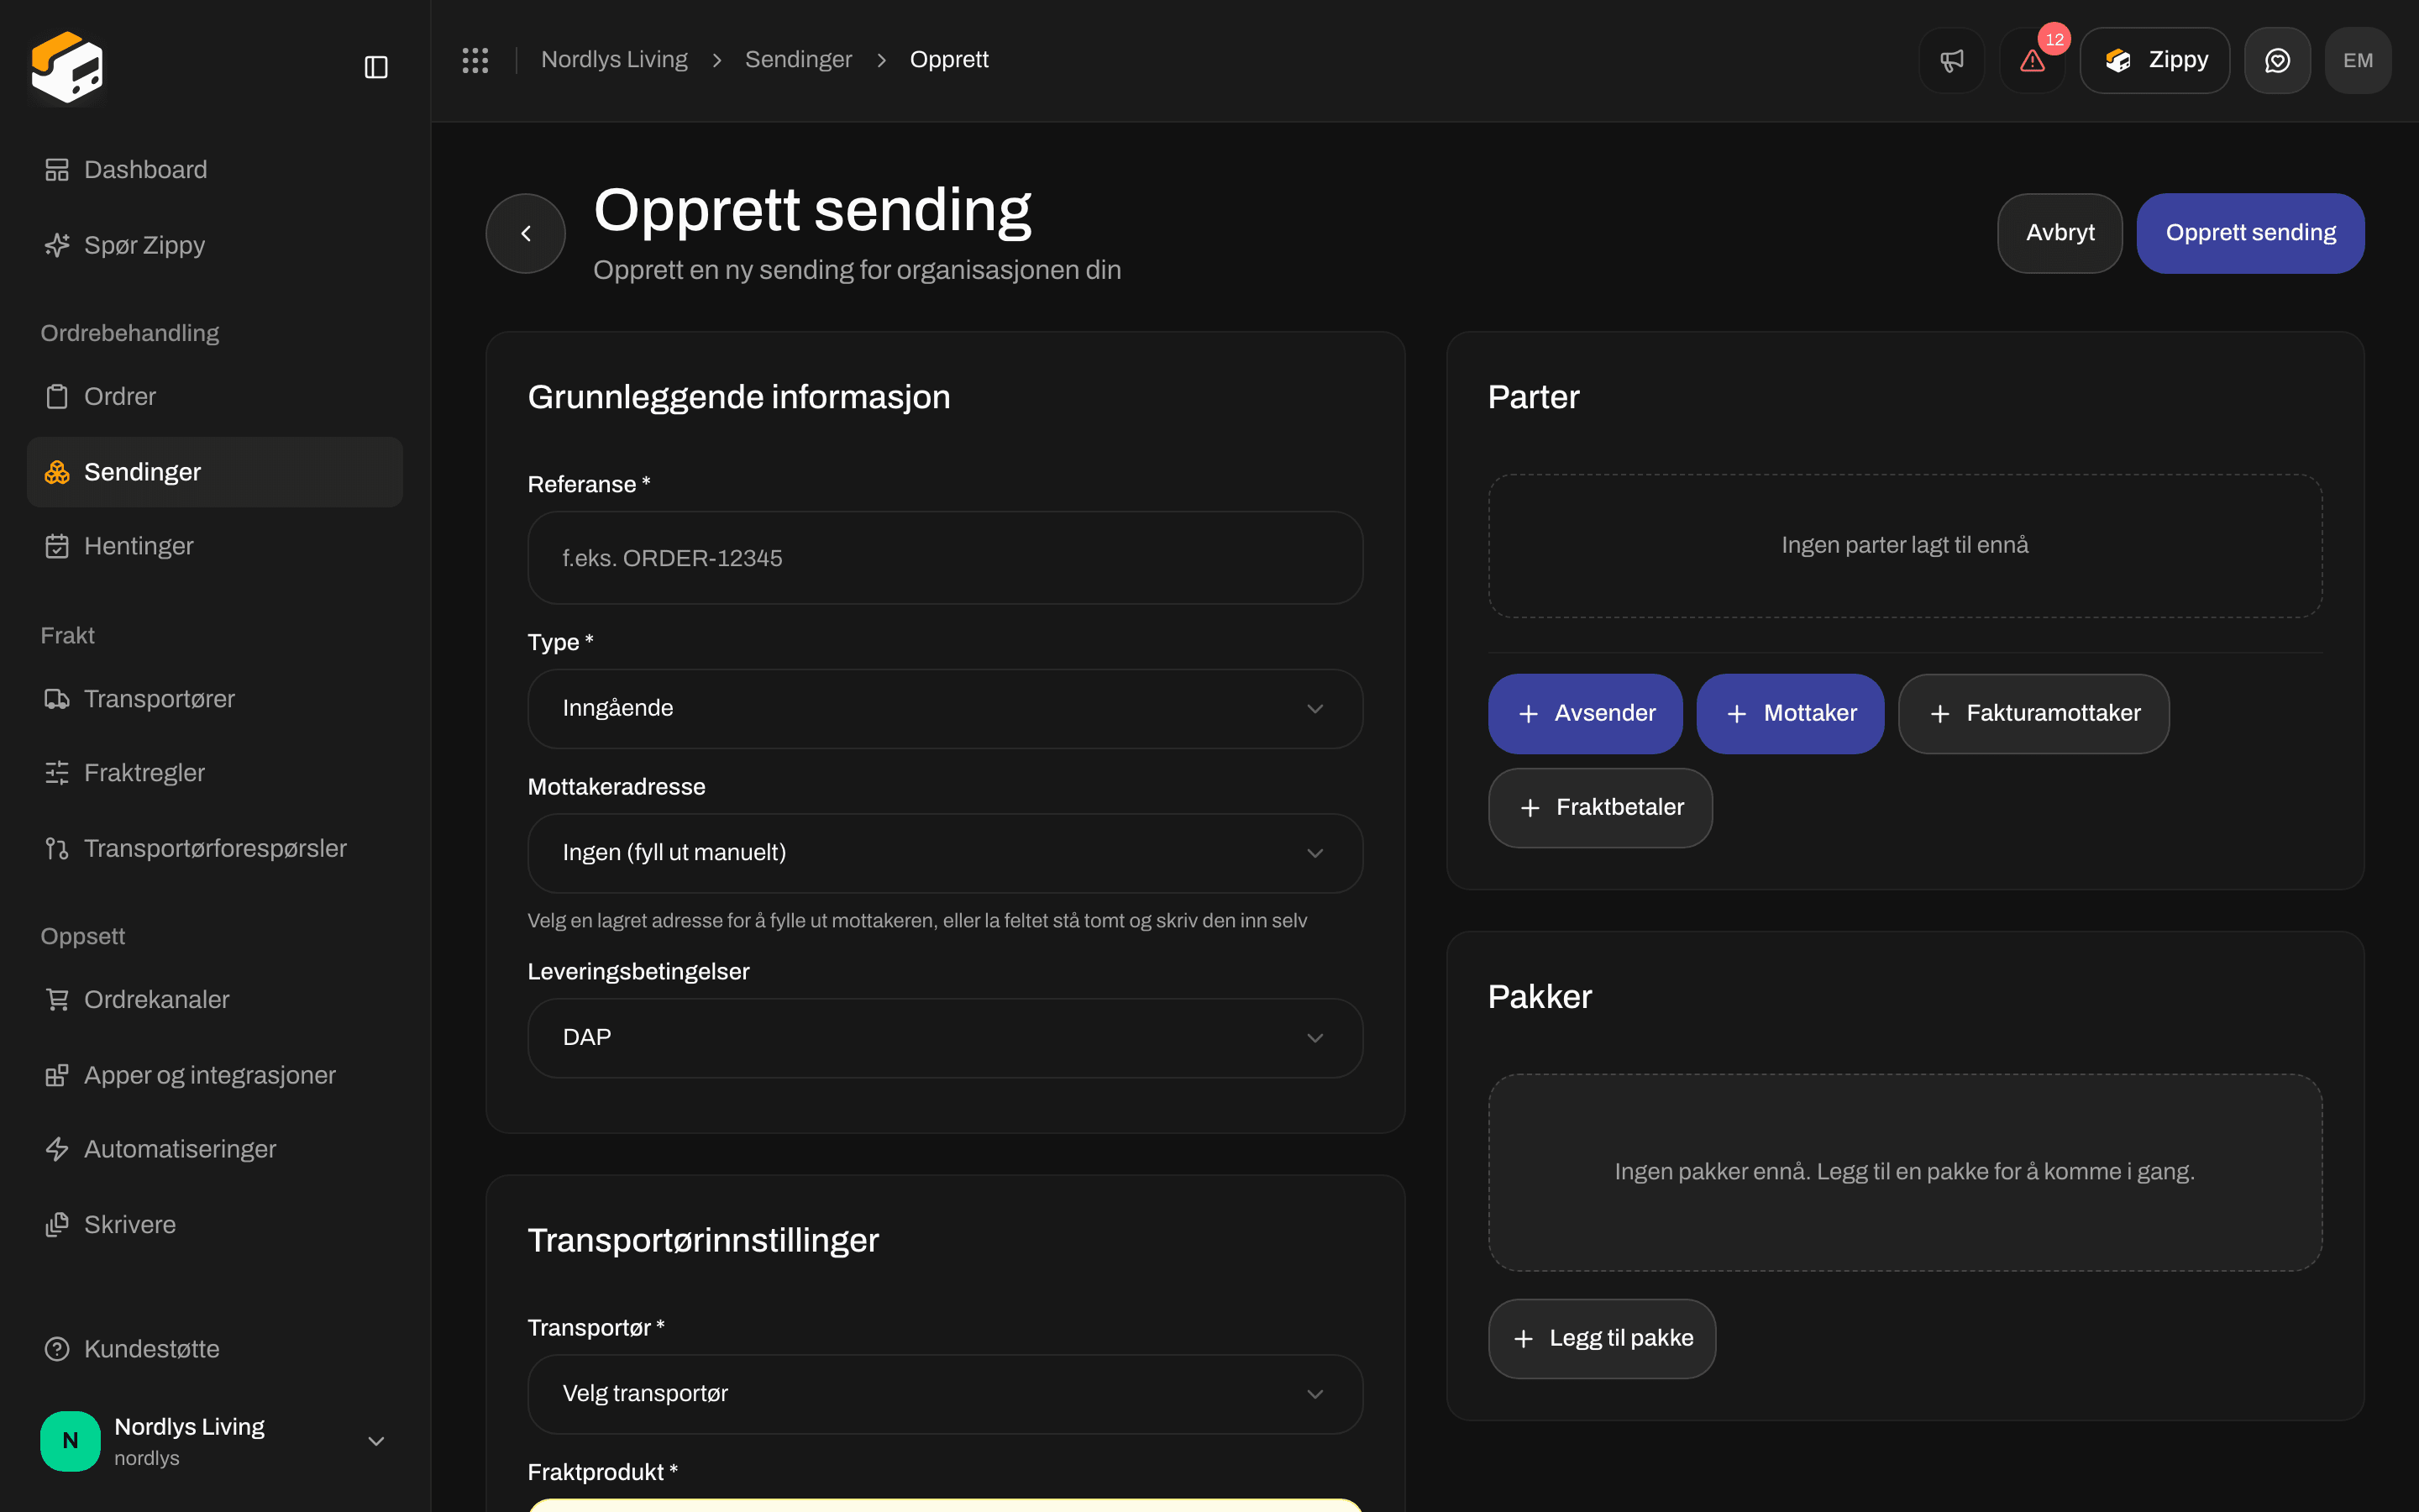Click the Spør Zippy sparkle icon
Viewport: 2419px width, 1512px height.
(57, 245)
